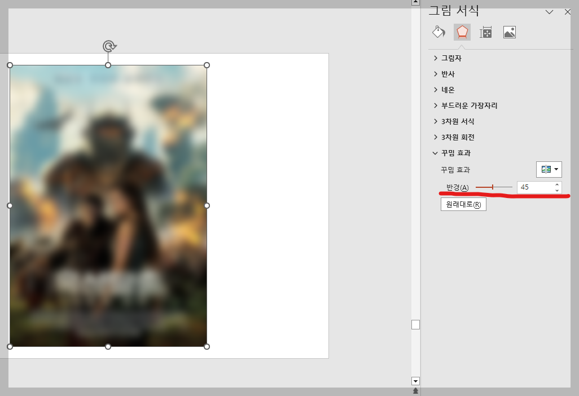Expand the 반사 section
The image size is (579, 396).
coord(444,74)
